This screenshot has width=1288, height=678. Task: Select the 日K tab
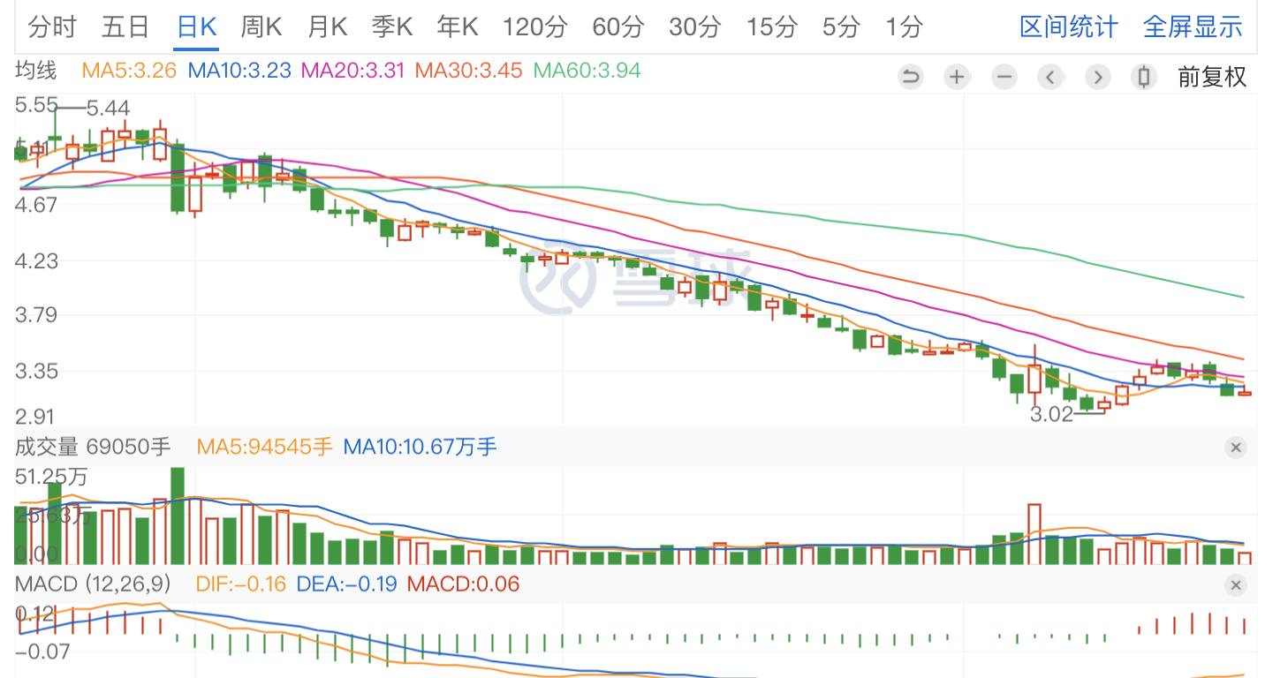pos(196,27)
